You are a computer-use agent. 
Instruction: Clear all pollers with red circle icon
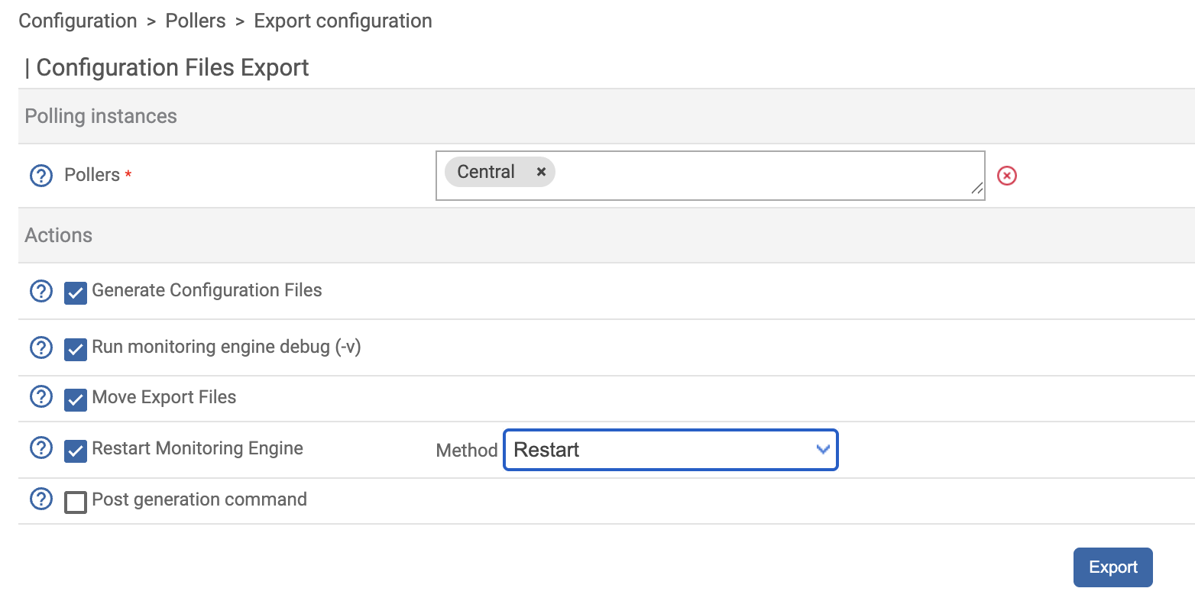1007,176
